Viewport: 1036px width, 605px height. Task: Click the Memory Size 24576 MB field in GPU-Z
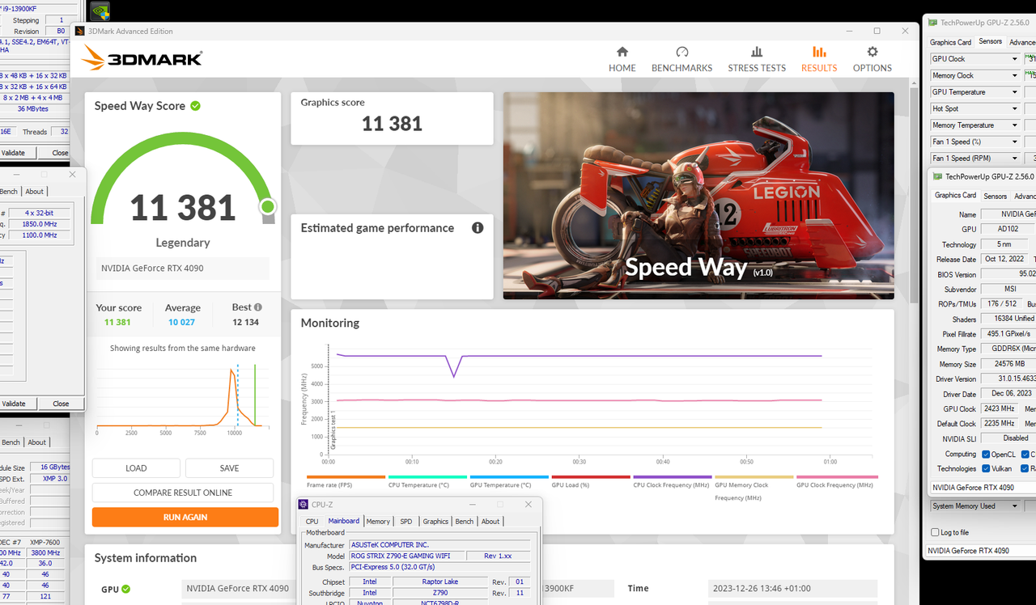tap(1008, 364)
